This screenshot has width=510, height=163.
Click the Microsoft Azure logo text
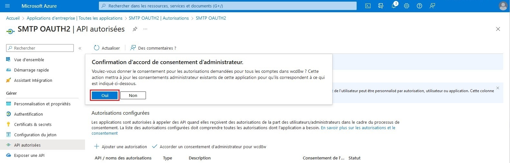[39, 6]
